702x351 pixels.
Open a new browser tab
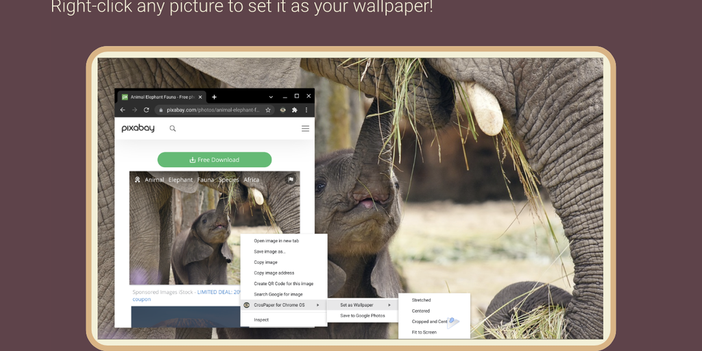coord(214,97)
